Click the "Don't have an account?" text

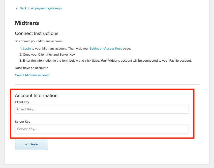click(x=32, y=68)
